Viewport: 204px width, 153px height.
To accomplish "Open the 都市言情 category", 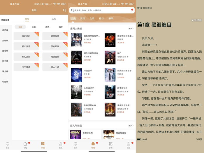I will pos(26,46).
